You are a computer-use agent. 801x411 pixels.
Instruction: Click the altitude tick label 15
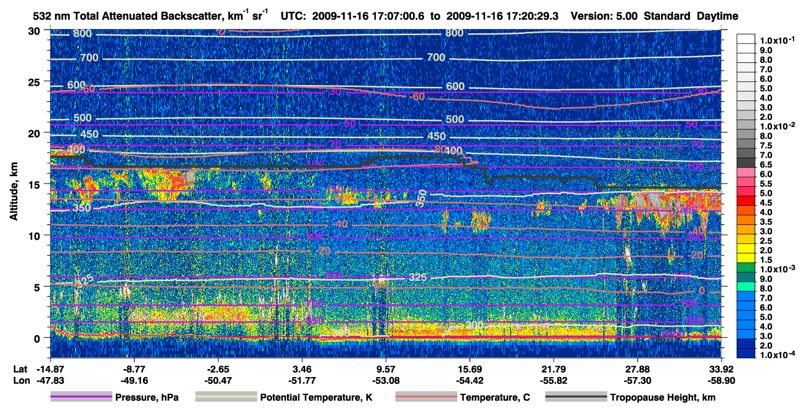(34, 184)
